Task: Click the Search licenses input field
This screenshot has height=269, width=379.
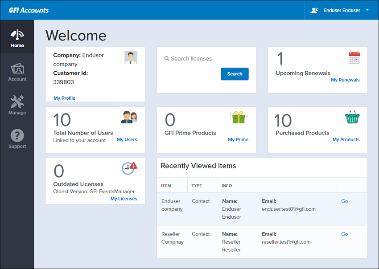Action: click(x=206, y=59)
